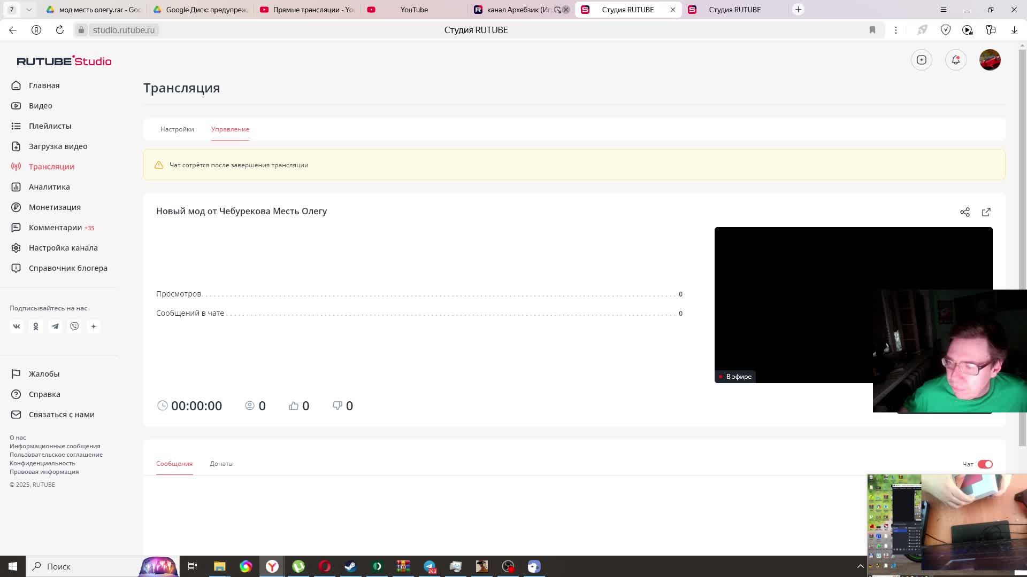The image size is (1027, 577).
Task: Expand the browser tab list chevron
Action: pos(29,10)
